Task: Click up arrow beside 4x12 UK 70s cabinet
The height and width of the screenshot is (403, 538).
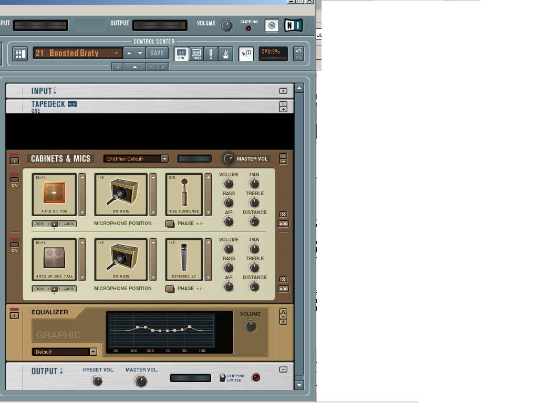Action: [x=82, y=177]
